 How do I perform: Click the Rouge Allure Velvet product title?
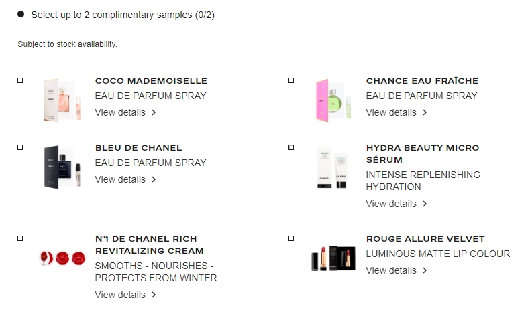425,239
